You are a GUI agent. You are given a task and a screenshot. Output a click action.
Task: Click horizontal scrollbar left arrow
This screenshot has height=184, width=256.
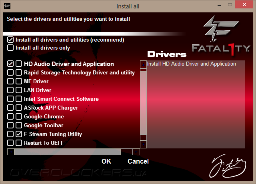tap(11, 152)
